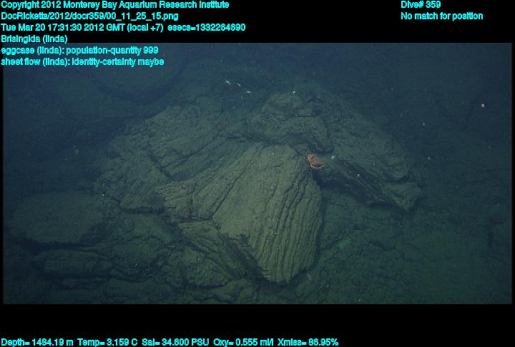The image size is (515, 347).
Task: Click the 'eggcase (linda): population-quantity 999' annotation
Action: coord(79,50)
